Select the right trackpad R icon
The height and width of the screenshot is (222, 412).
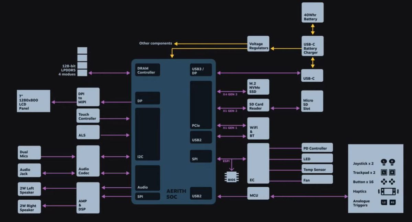click(x=392, y=172)
